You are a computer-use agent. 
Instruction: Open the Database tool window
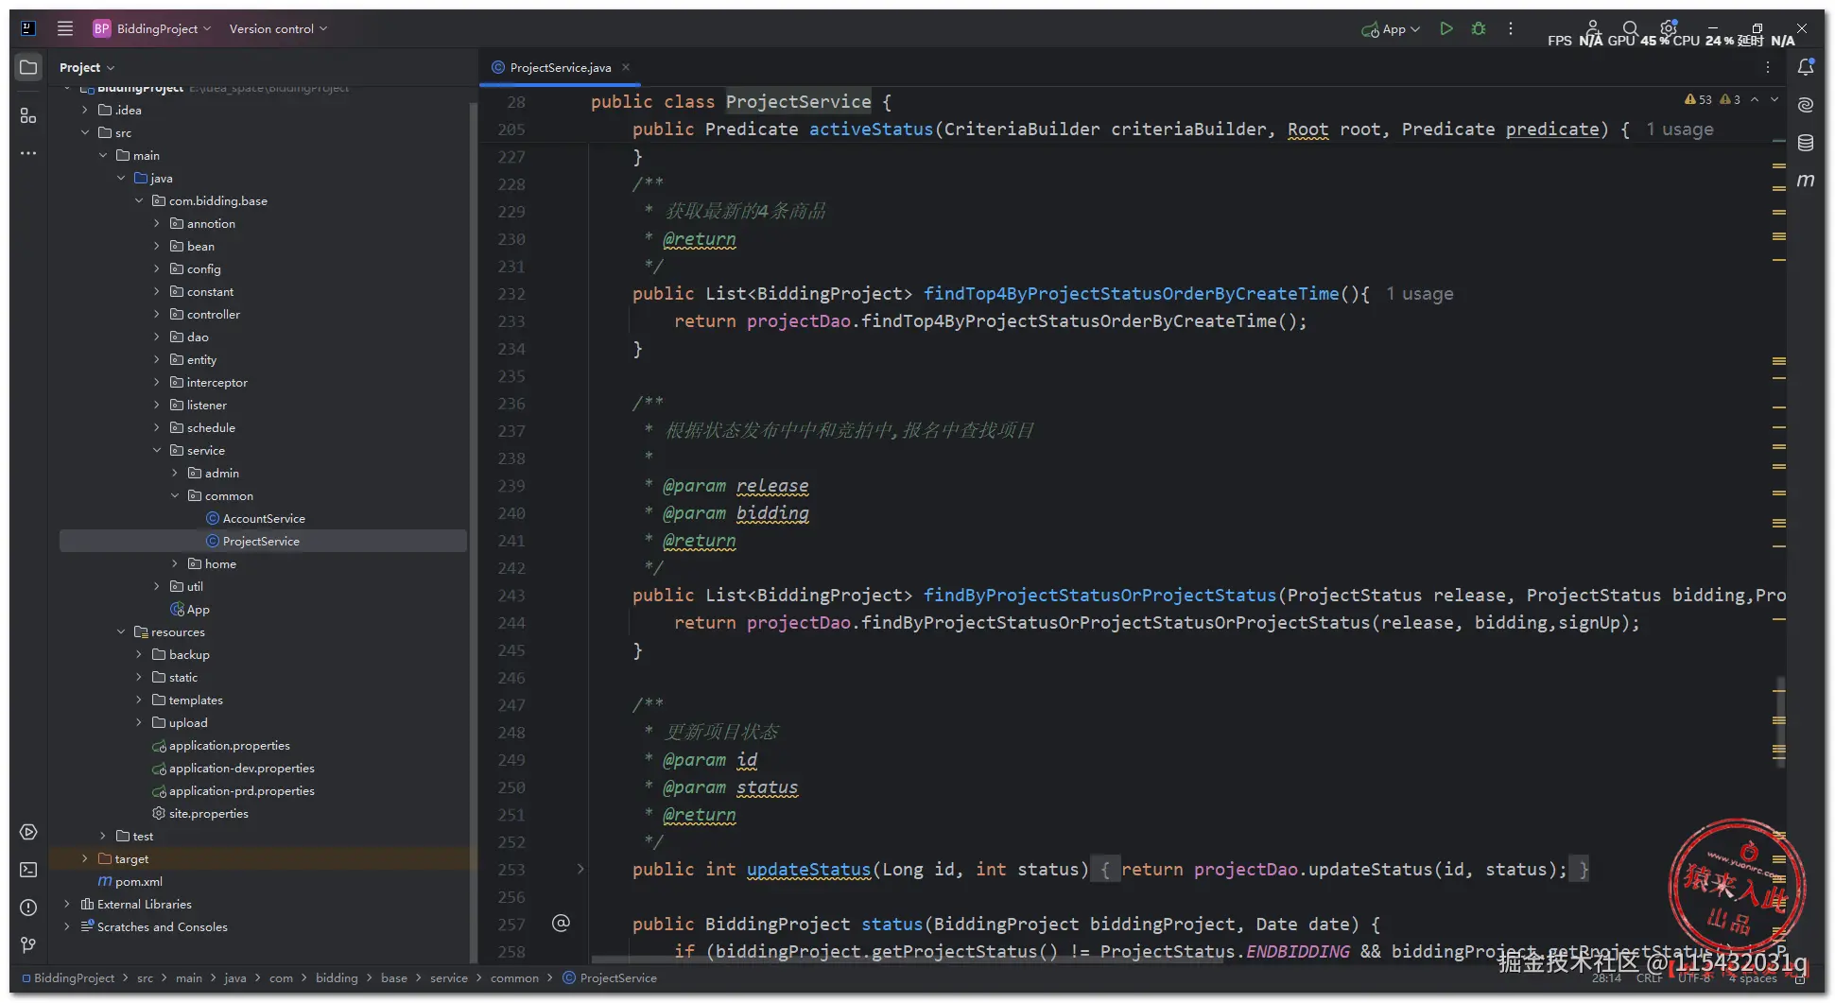(x=1806, y=143)
